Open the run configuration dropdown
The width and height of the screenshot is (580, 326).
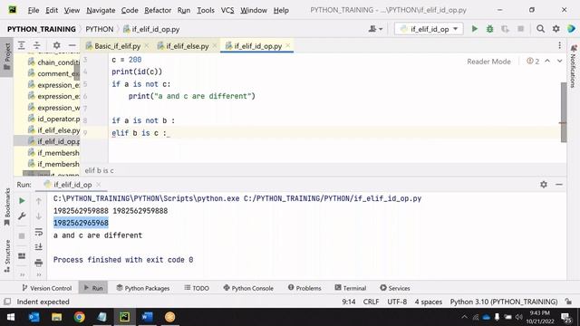pos(429,29)
